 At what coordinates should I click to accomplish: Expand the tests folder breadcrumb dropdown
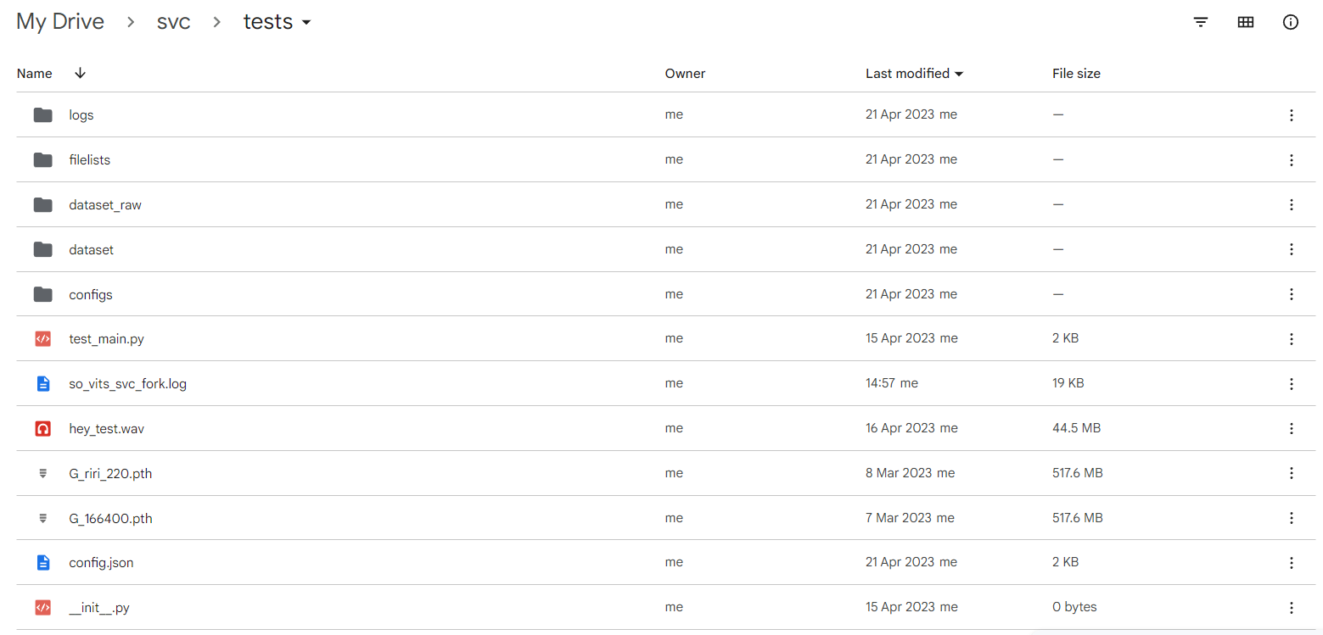306,22
